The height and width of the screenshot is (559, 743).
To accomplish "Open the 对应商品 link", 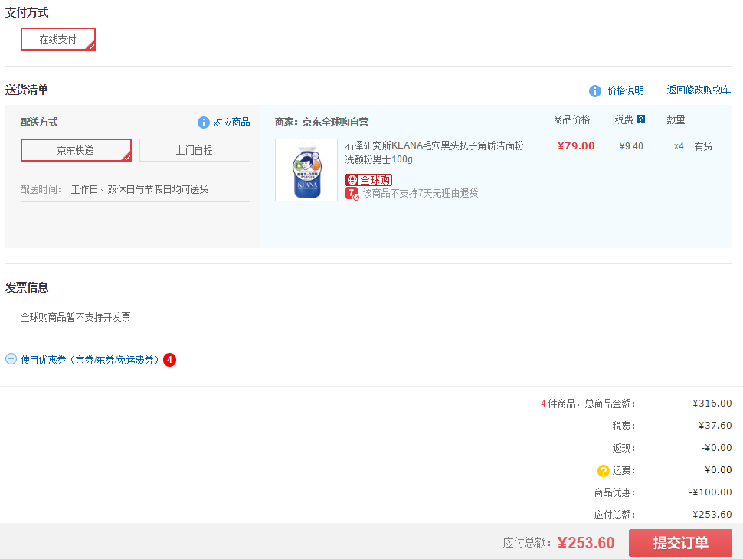I will pyautogui.click(x=231, y=123).
